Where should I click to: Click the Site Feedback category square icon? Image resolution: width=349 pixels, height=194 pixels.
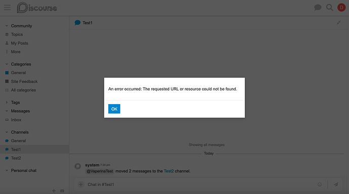pyautogui.click(x=7, y=81)
